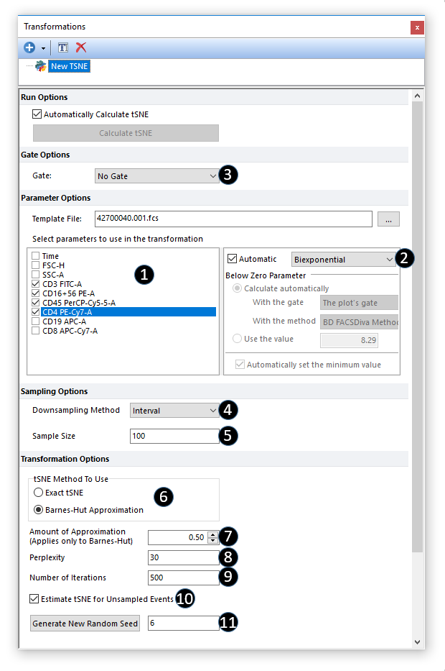Click the scroll down arrow of the options scrollbar
The width and height of the screenshot is (445, 671).
(x=417, y=642)
